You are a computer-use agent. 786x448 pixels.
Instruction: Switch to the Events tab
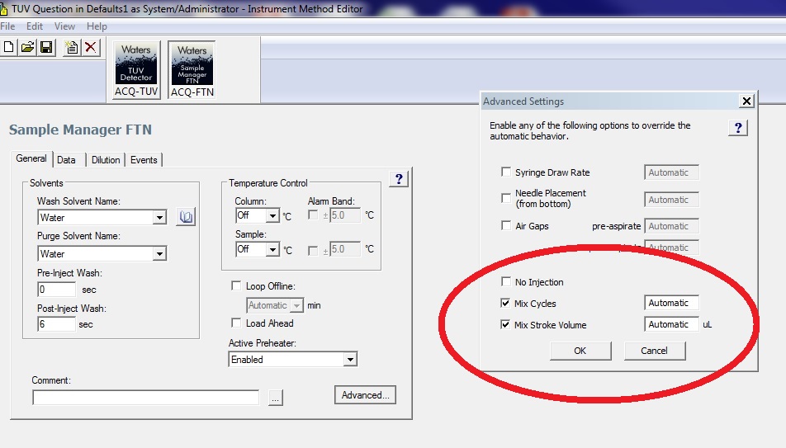[144, 160]
